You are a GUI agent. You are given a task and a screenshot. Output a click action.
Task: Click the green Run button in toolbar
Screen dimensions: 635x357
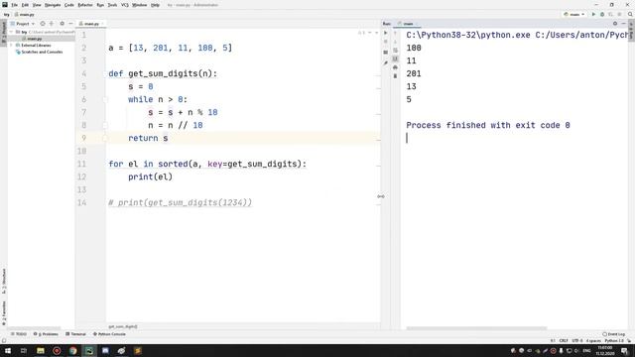tap(593, 14)
